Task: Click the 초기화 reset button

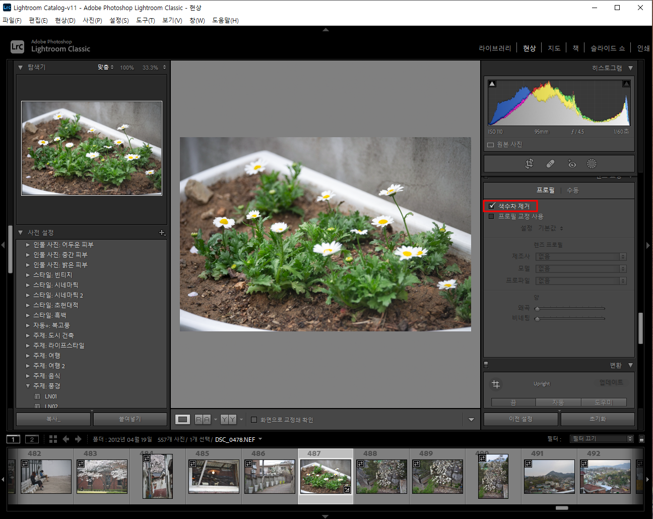Action: pos(598,419)
